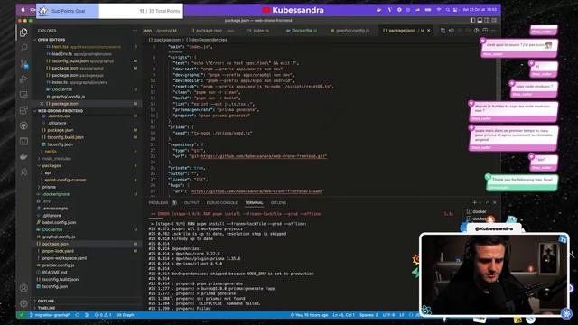
Task: Click the remote window indicator in status bar
Action: coord(22,315)
